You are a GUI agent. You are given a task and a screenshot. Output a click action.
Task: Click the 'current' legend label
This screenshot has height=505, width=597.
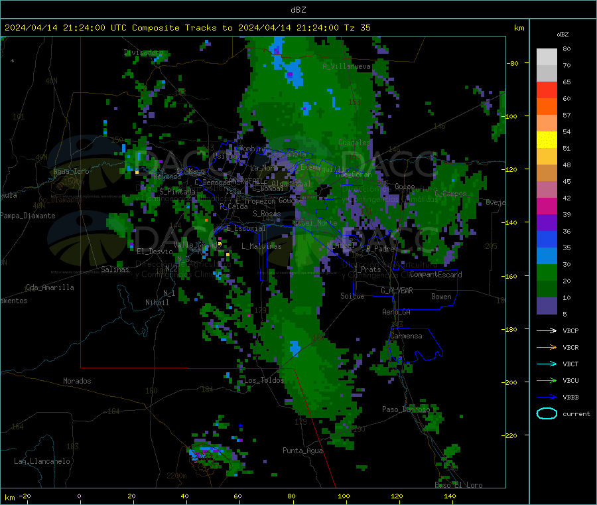576,413
